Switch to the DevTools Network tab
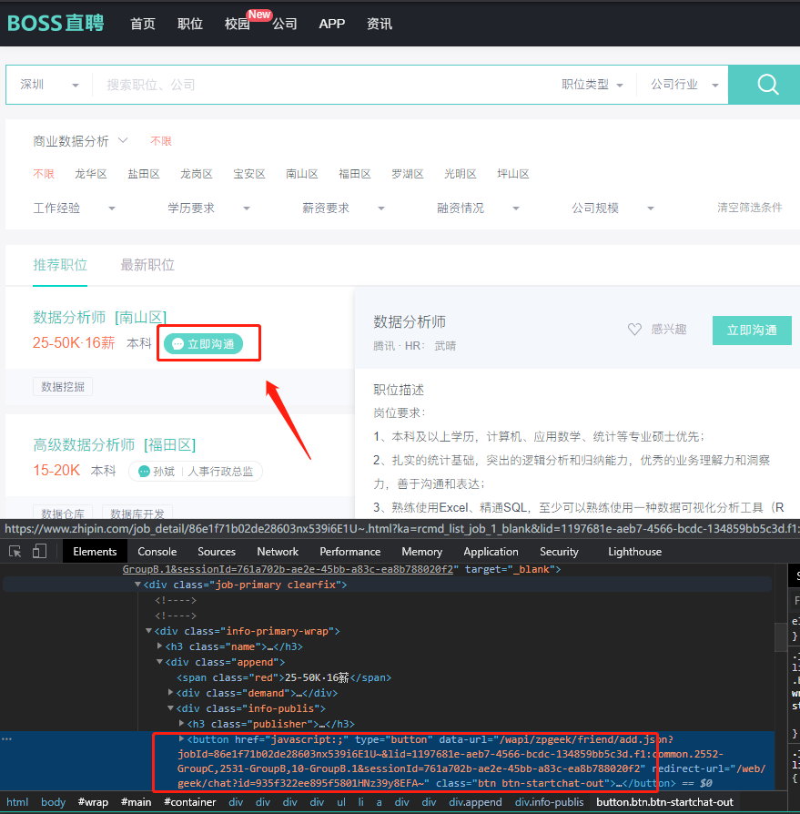800x814 pixels. point(278,552)
